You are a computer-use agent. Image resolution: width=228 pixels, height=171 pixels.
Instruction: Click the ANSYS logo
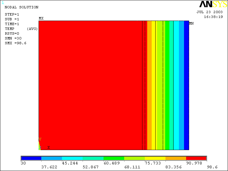pos(213,4)
